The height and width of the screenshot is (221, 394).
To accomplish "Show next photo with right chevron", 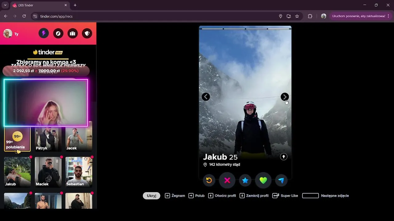I will [x=285, y=97].
